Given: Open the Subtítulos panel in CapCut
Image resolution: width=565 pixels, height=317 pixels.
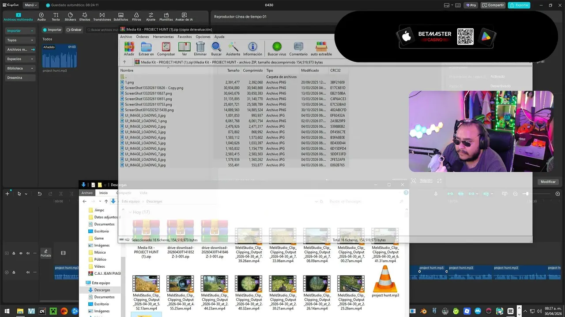Looking at the screenshot, I should [x=121, y=17].
